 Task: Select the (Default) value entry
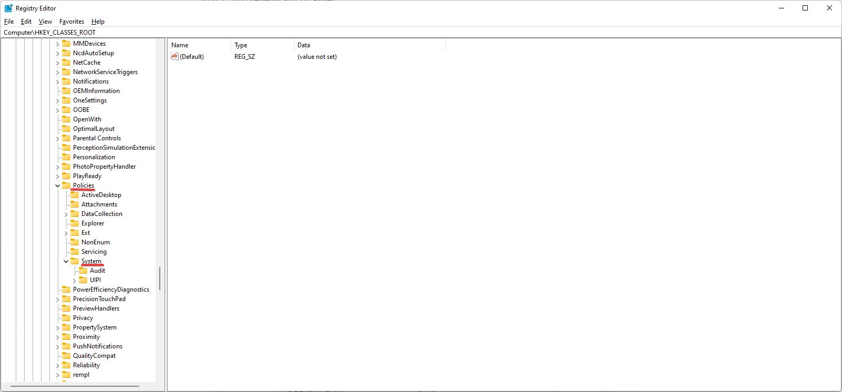tap(192, 57)
